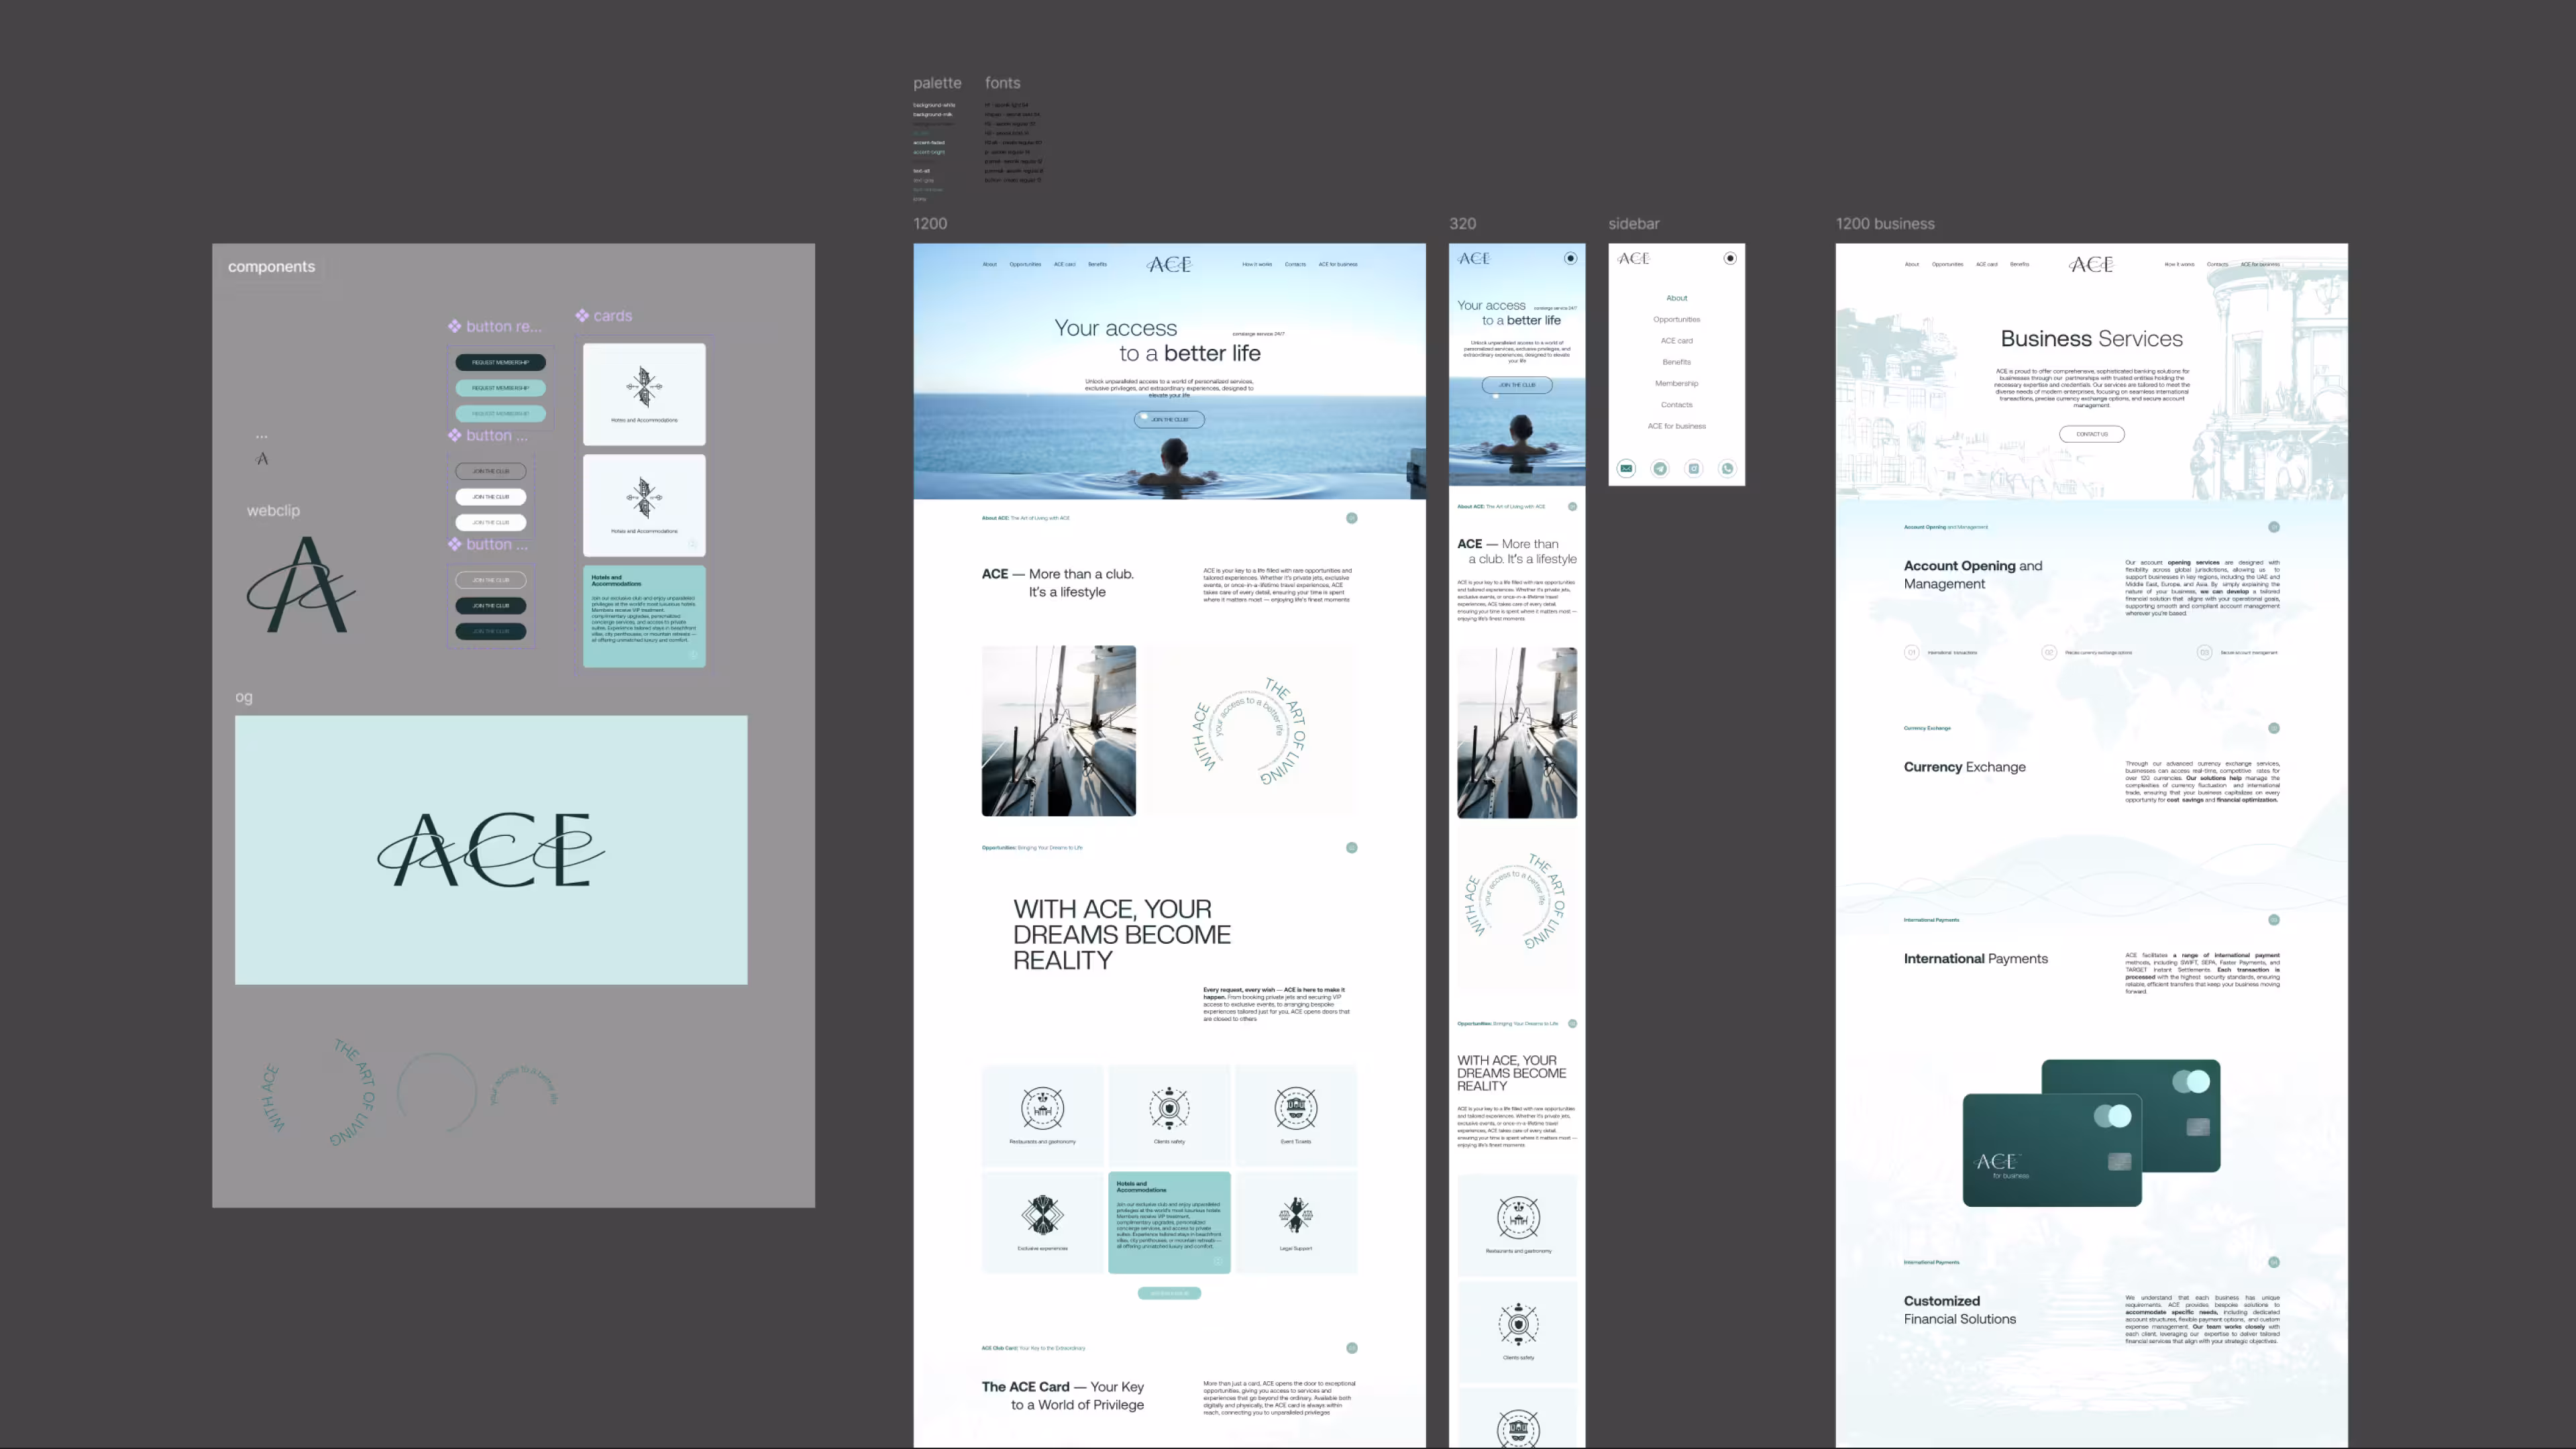Screen dimensions: 2576x1449
Task: Select the Clients safety card icon
Action: coord(1169,1108)
